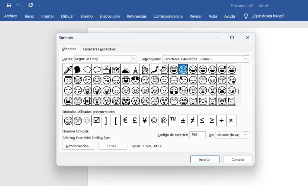Select the euro sign in recent symbols
The height and width of the screenshot is (186, 308).
pos(125,120)
